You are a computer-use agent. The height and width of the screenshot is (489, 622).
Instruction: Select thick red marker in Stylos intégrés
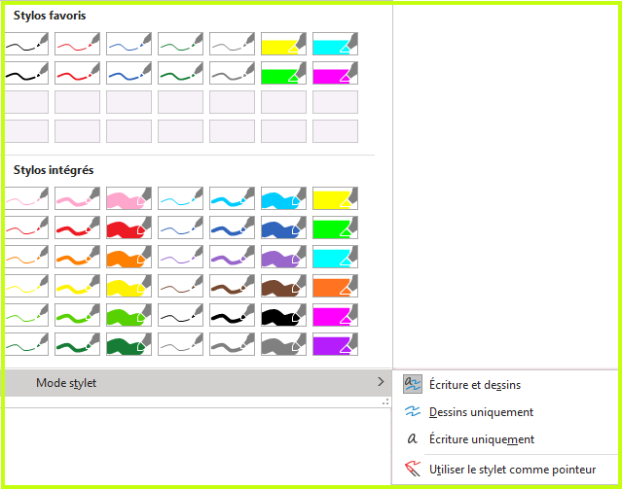pyautogui.click(x=128, y=227)
